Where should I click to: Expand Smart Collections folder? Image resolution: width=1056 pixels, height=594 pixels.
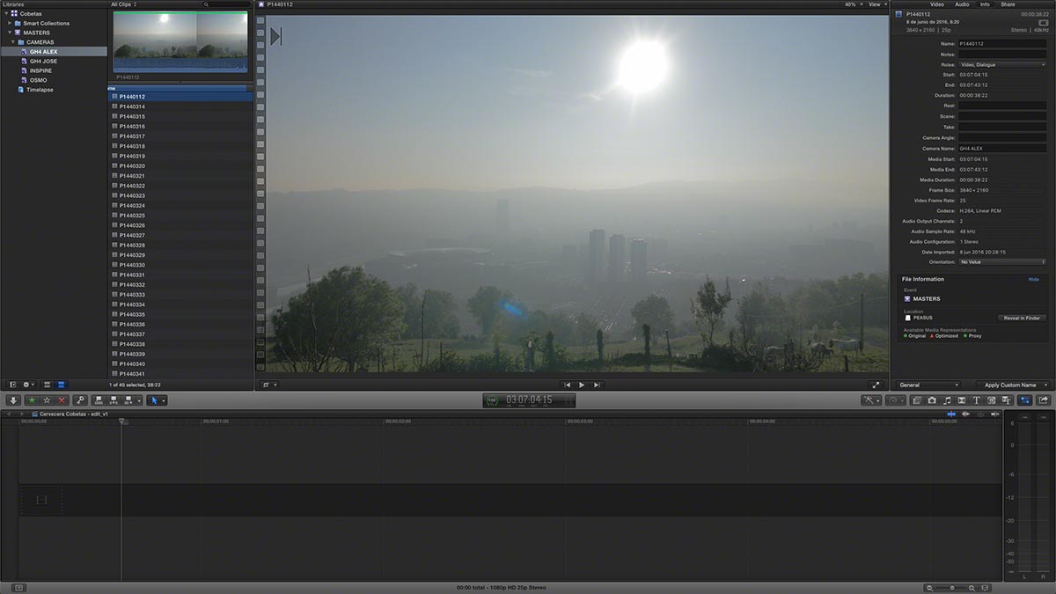pyautogui.click(x=10, y=23)
